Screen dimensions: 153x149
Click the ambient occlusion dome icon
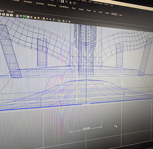tap(44, 19)
